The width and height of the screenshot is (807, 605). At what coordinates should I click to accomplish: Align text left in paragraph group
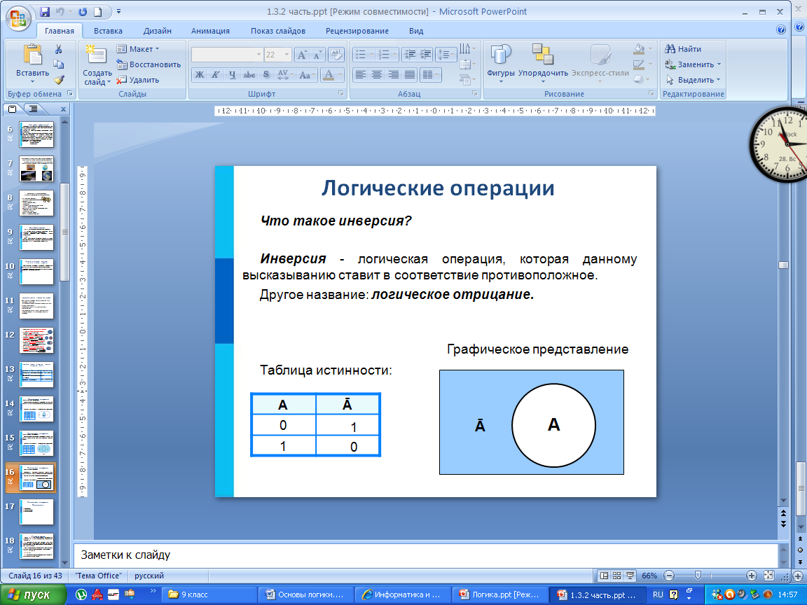(361, 75)
